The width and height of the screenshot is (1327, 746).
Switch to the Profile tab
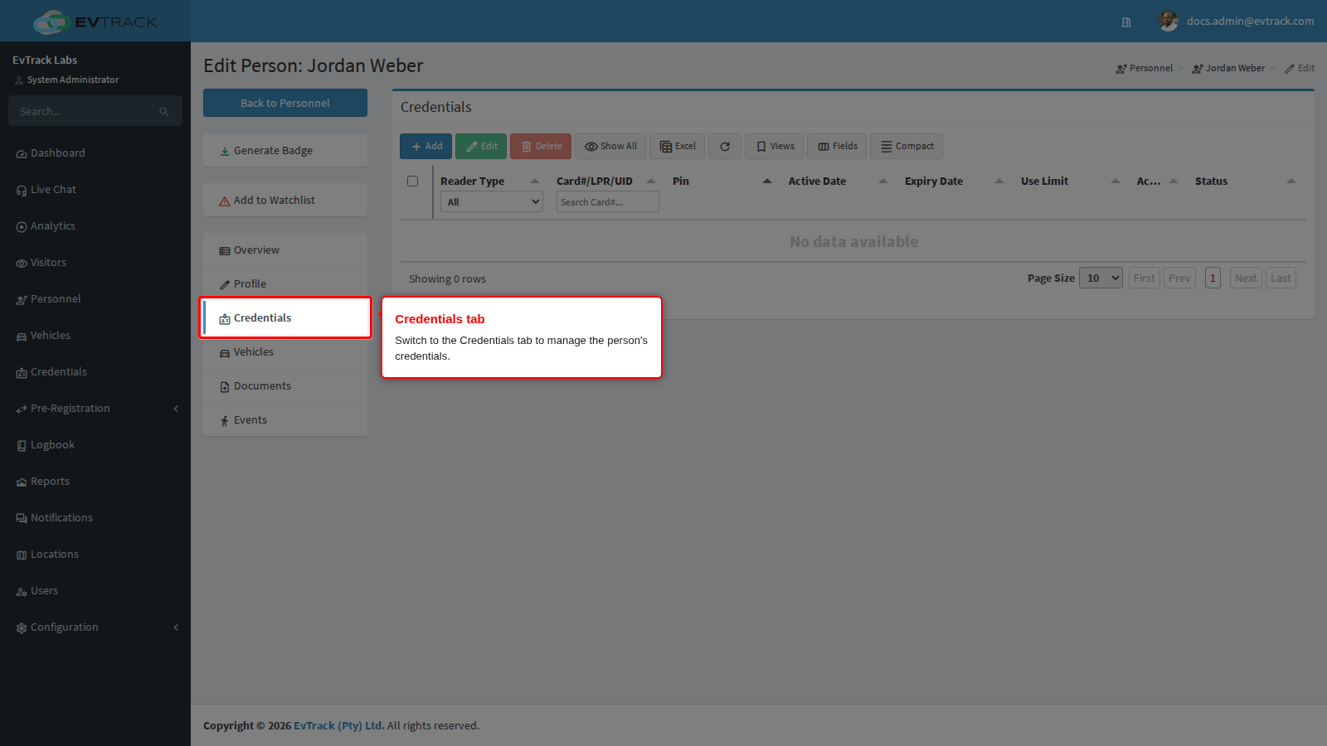pyautogui.click(x=285, y=283)
